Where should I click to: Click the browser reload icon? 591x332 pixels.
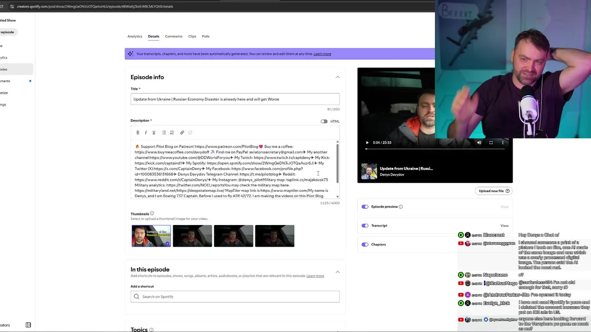(2, 6)
